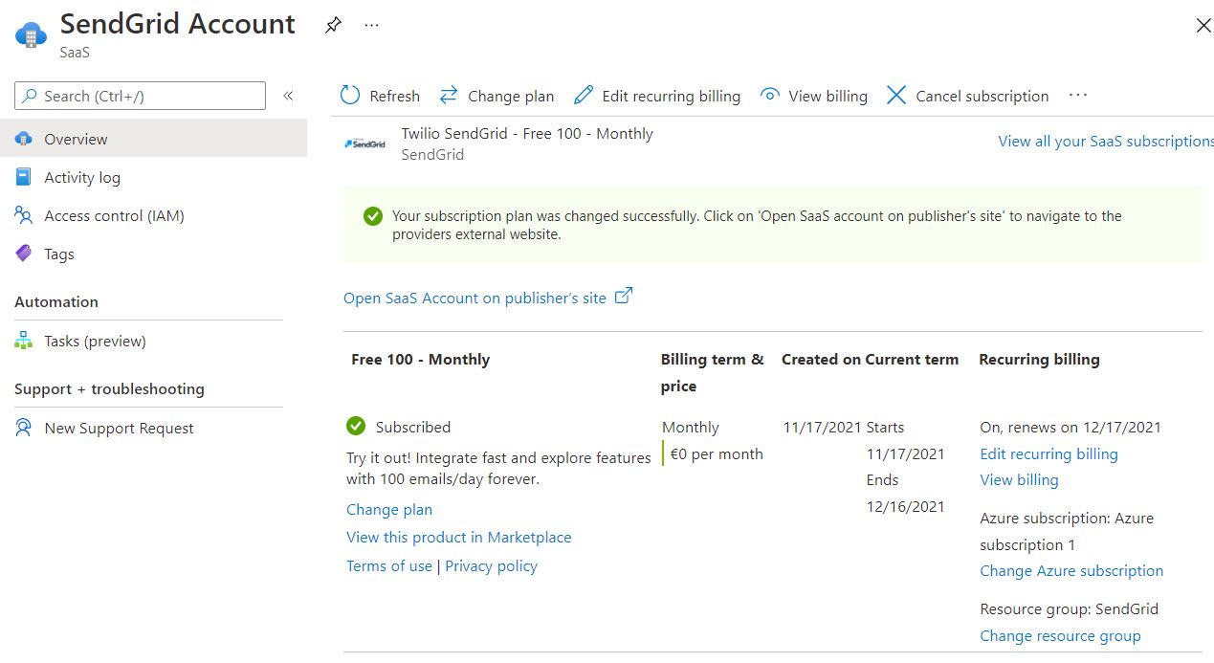Click the eye icon for View billing
The image size is (1214, 663).
769,96
